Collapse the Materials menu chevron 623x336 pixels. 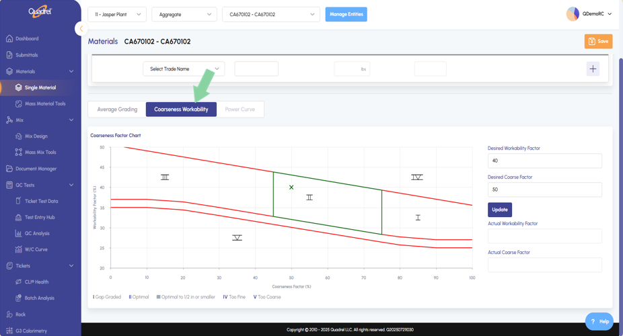71,71
